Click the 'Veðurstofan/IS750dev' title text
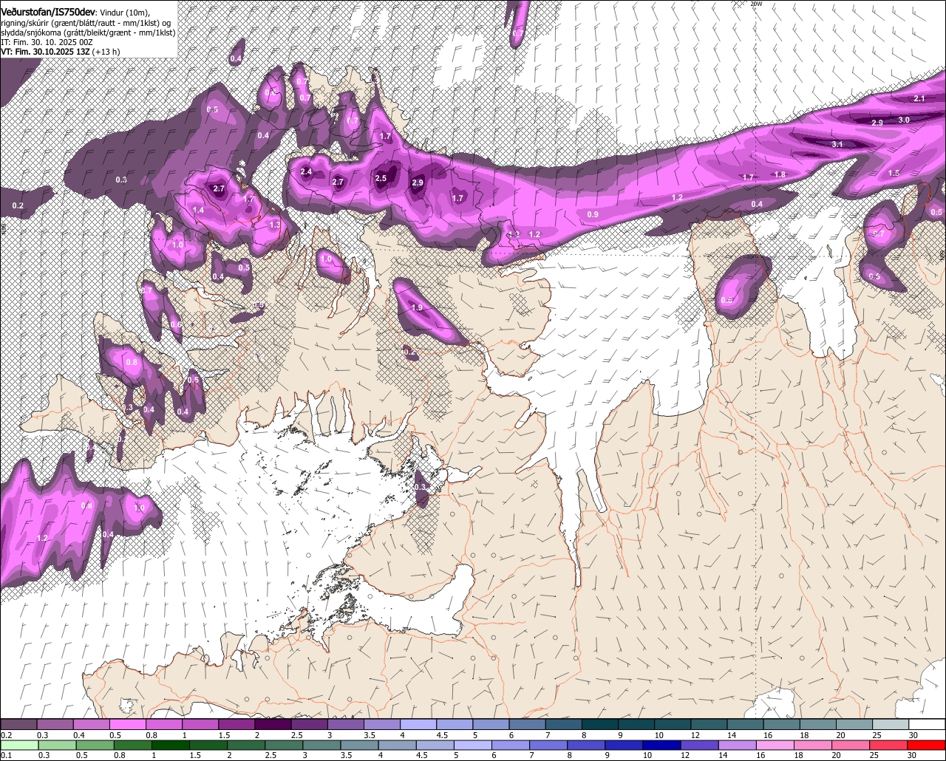This screenshot has height=761, width=946. [x=47, y=13]
